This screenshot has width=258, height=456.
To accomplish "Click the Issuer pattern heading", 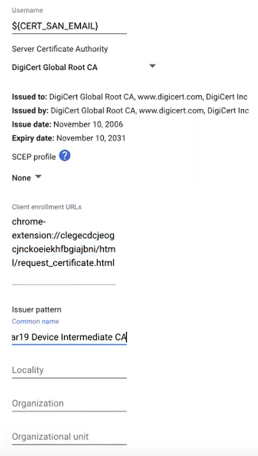I will pos(36,309).
